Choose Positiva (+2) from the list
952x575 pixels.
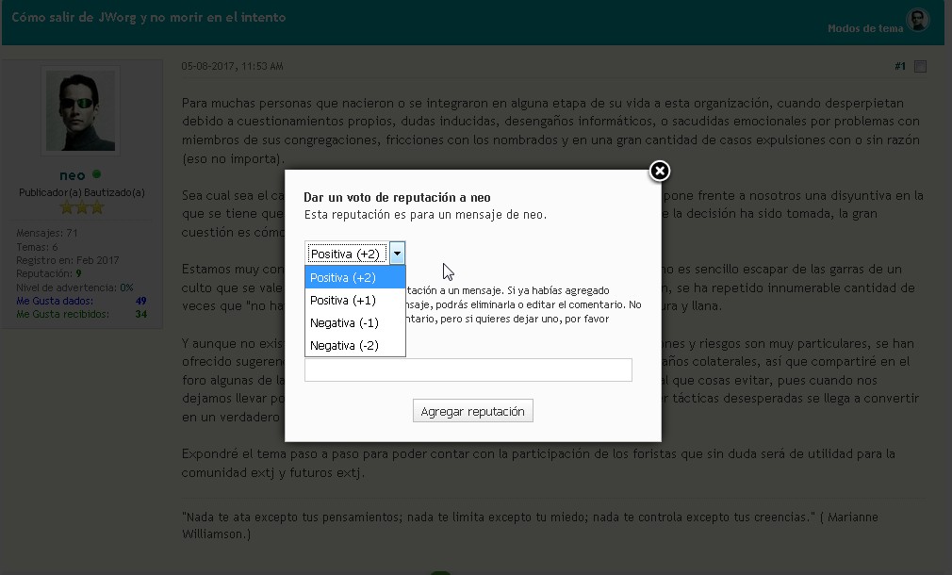tap(354, 277)
